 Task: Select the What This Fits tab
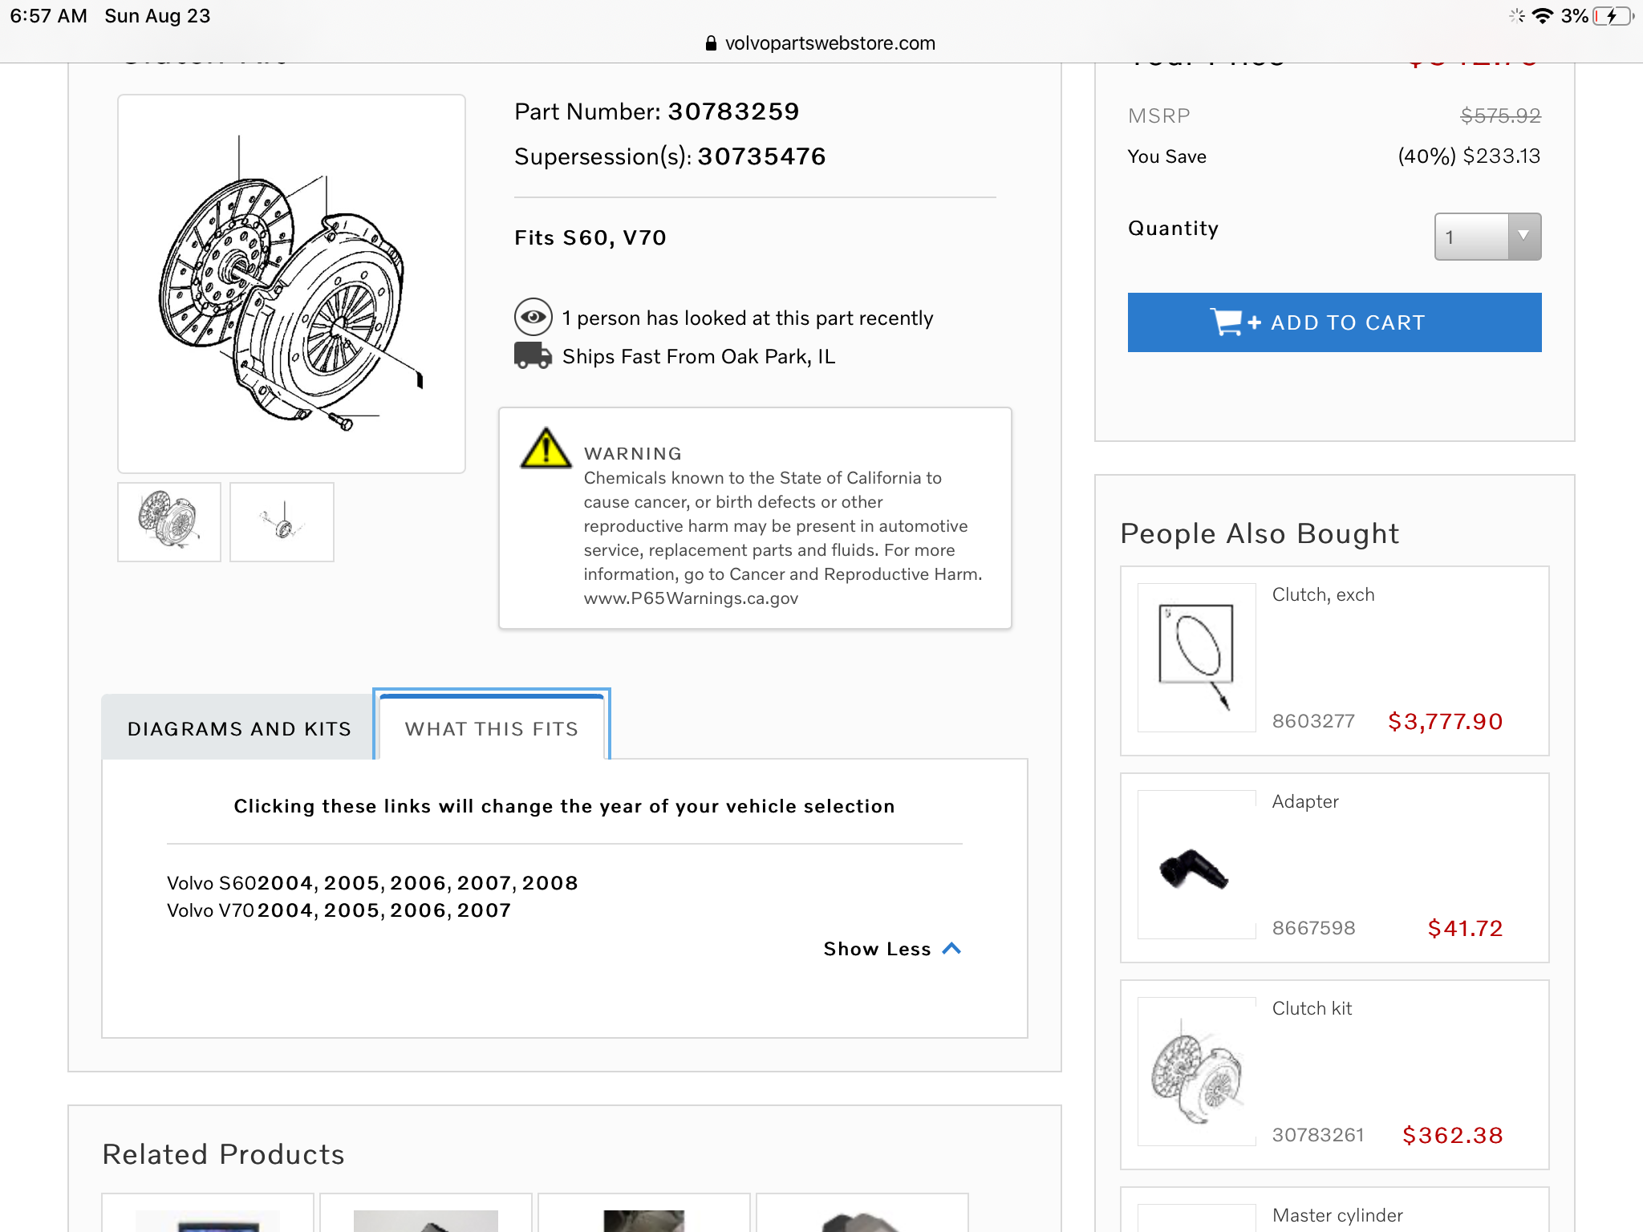click(x=491, y=728)
